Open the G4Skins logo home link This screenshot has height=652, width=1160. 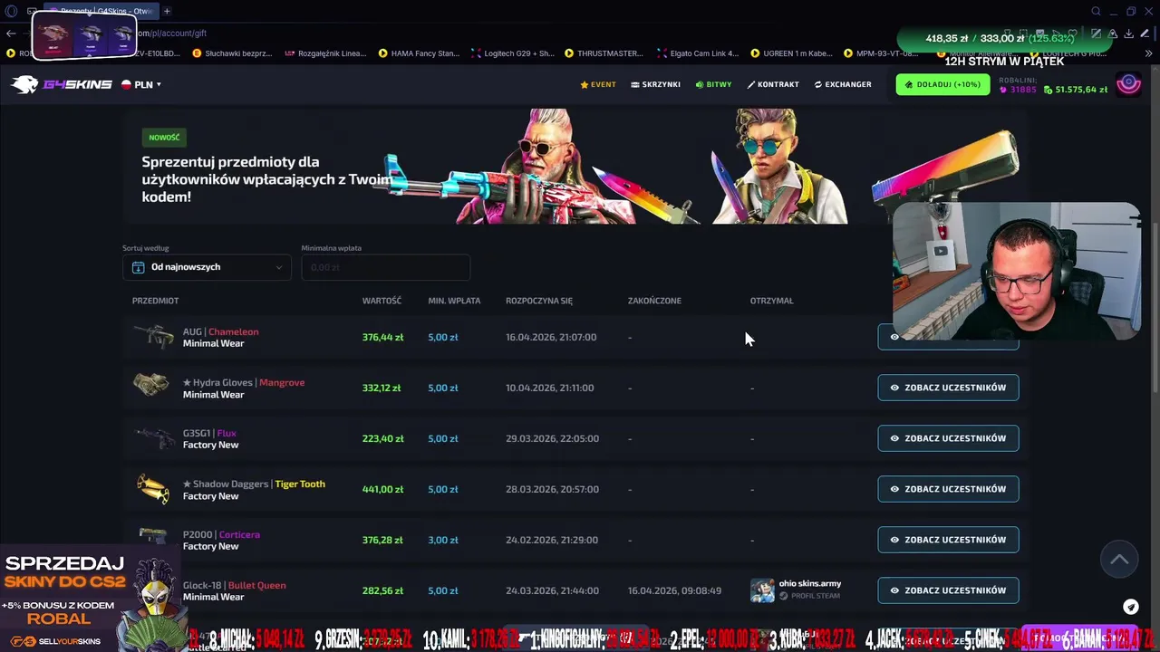pyautogui.click(x=61, y=84)
